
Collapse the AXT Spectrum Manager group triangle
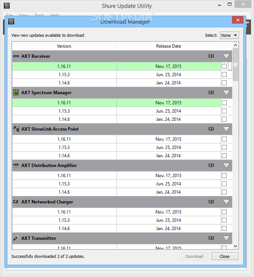(226, 93)
